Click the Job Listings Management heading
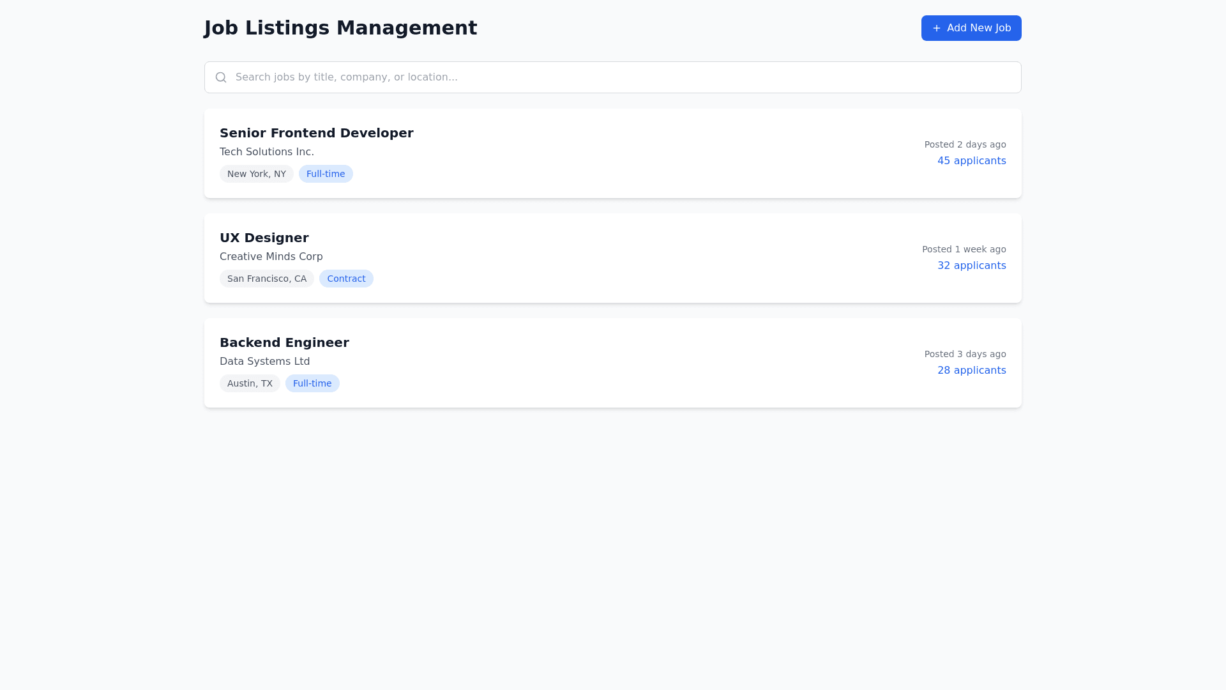The image size is (1226, 690). pyautogui.click(x=340, y=28)
